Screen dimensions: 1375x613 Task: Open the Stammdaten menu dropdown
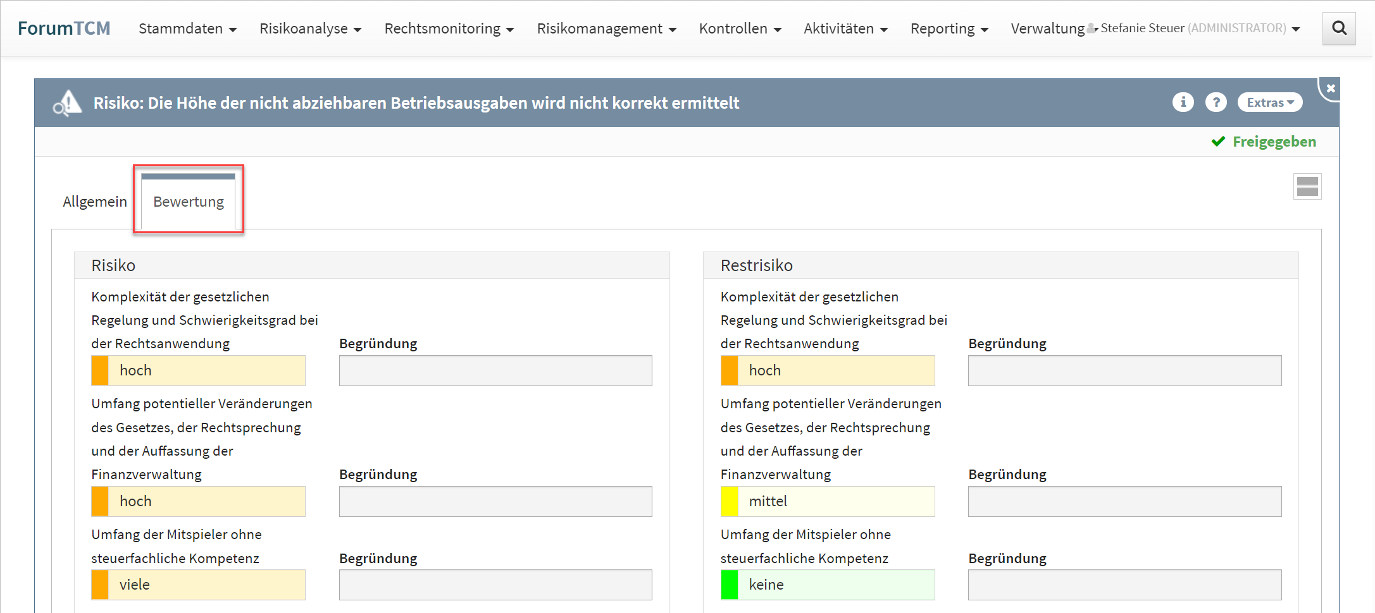pos(187,28)
